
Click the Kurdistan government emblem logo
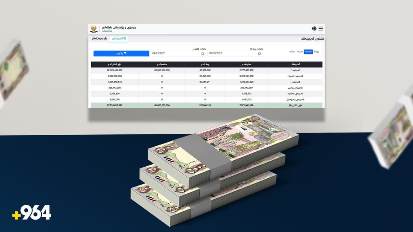pyautogui.click(x=94, y=29)
